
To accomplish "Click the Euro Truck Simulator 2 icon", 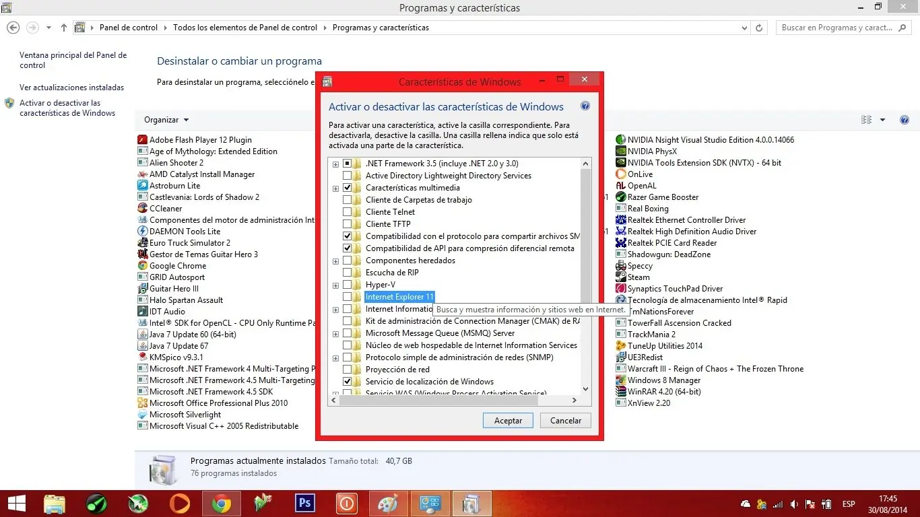I will click(x=143, y=243).
